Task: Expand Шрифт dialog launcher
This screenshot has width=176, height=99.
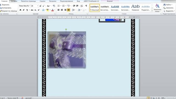Action: click(55, 14)
